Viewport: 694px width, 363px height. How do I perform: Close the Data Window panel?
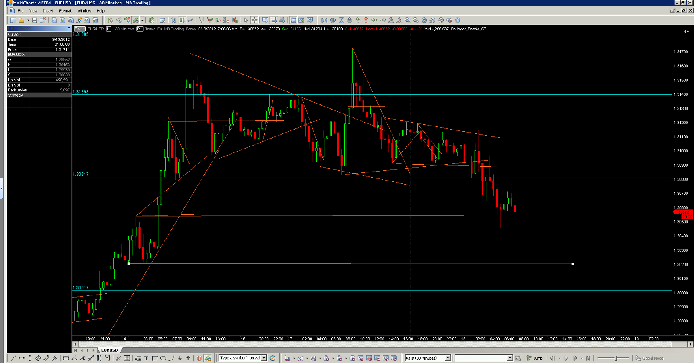pyautogui.click(x=69, y=29)
